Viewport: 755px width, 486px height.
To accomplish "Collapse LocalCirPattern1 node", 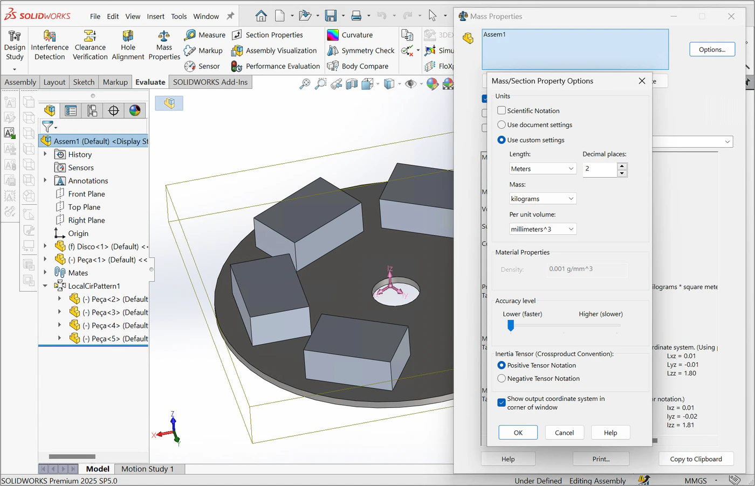I will point(45,286).
